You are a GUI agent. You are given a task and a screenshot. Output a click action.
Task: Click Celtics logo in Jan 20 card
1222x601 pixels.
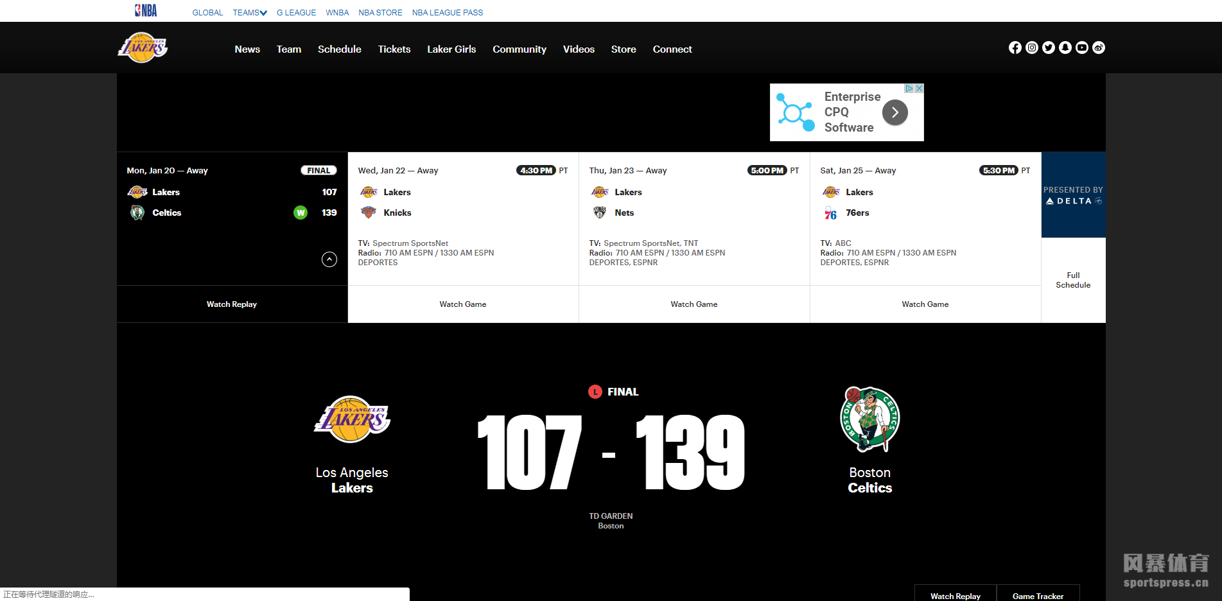pos(137,213)
